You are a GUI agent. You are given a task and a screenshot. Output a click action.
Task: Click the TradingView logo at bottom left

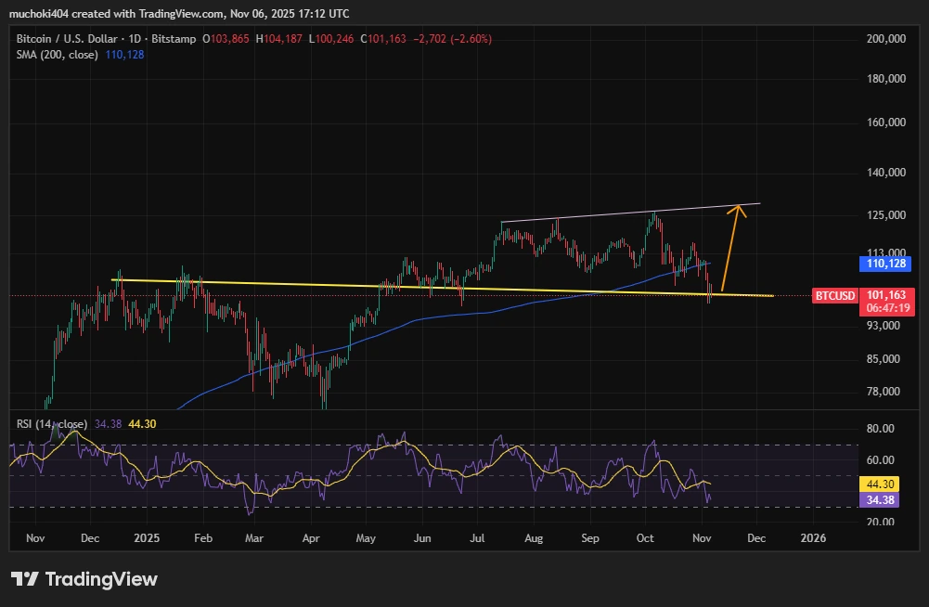coord(84,580)
